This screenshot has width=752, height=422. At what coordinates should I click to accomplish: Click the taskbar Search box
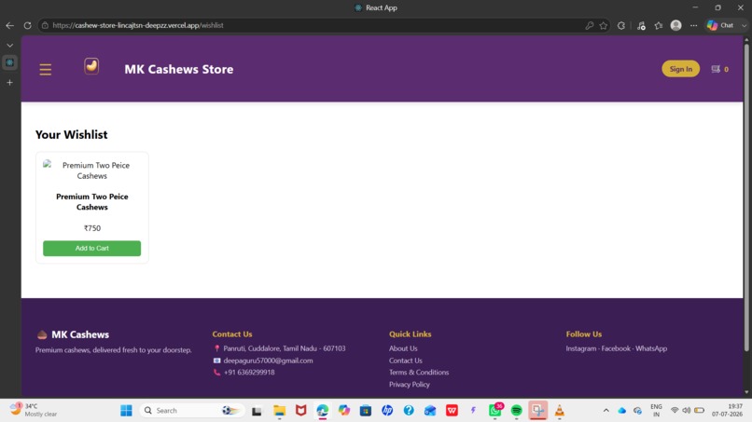(x=192, y=411)
